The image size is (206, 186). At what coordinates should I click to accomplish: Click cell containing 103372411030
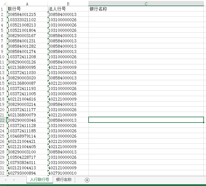coord(27,72)
